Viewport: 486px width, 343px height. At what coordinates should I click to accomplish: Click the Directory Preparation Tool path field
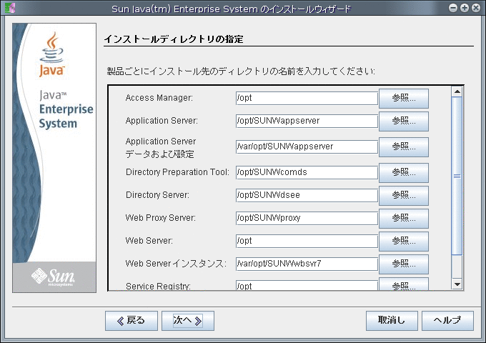pos(307,172)
